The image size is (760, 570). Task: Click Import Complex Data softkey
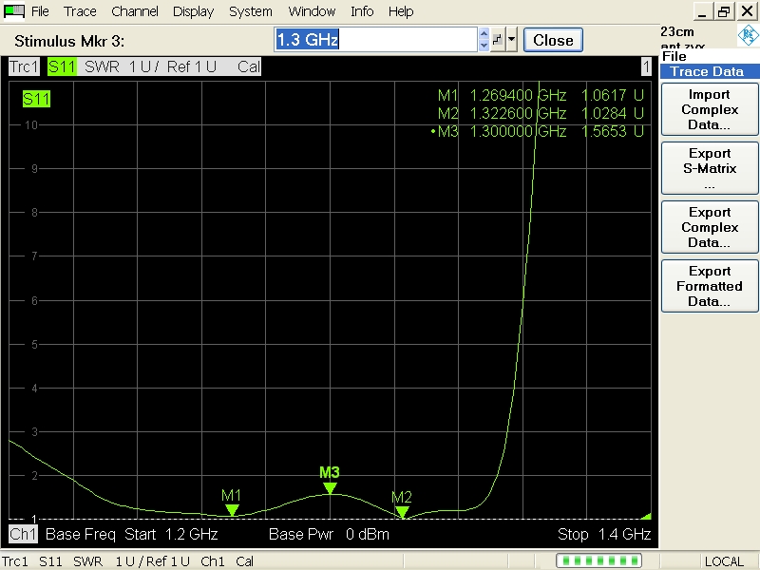(710, 109)
